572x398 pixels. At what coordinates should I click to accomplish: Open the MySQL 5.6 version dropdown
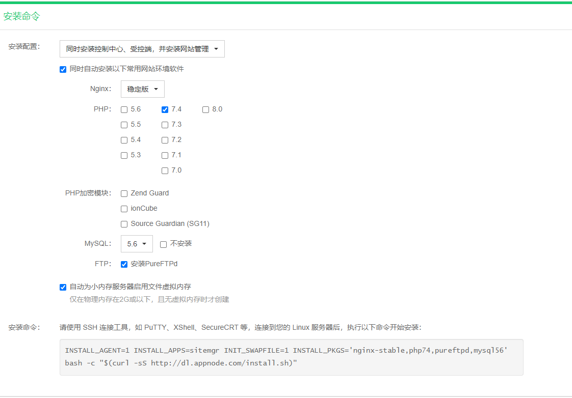coord(137,244)
